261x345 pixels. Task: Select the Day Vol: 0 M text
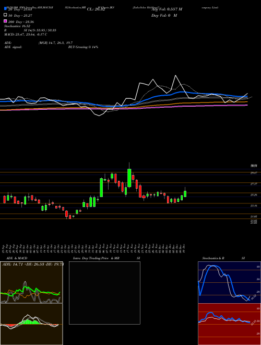pos(164,16)
